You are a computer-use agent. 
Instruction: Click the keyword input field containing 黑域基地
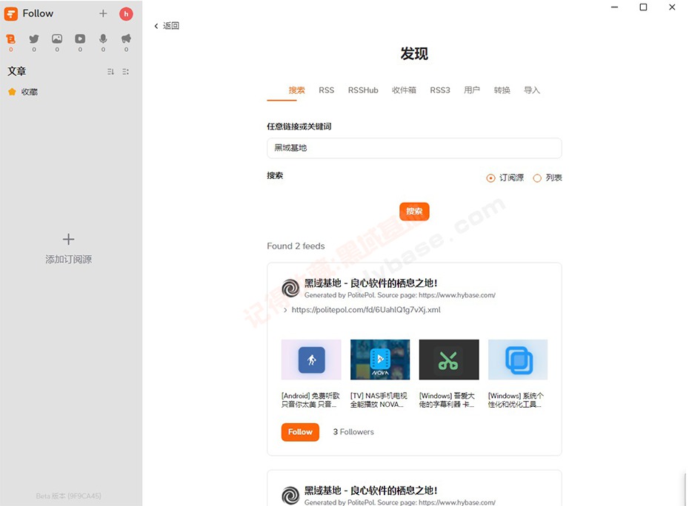point(414,149)
